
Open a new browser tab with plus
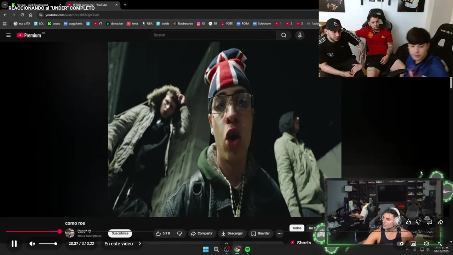[x=125, y=5]
